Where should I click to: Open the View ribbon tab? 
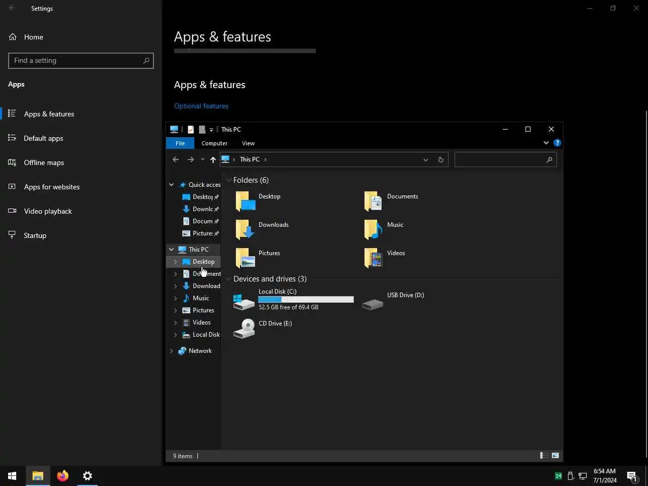pyautogui.click(x=248, y=143)
